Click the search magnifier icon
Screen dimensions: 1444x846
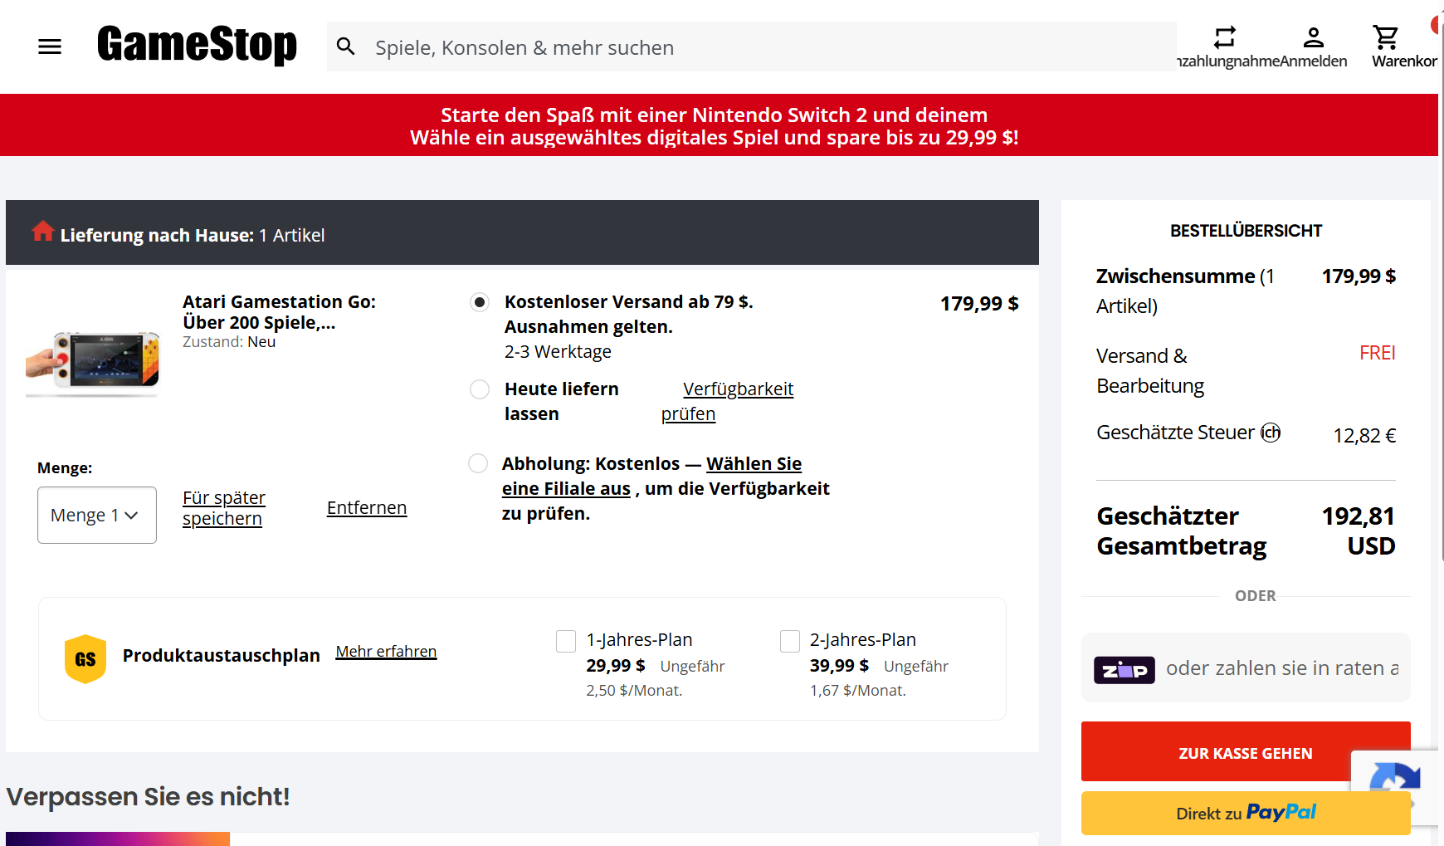[x=346, y=46]
